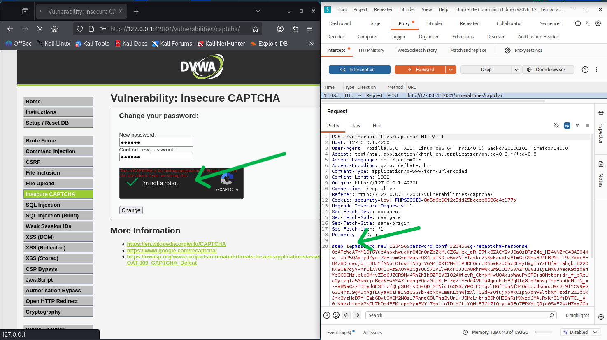Image resolution: width=607 pixels, height=340 pixels.
Task: Open the HTTP history tab
Action: (371, 50)
